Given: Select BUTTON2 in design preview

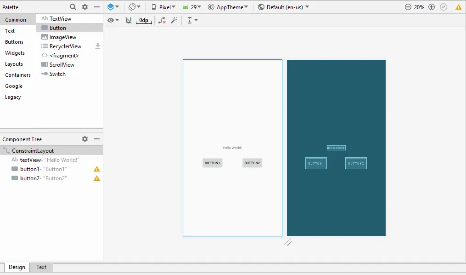Looking at the screenshot, I should [252, 163].
